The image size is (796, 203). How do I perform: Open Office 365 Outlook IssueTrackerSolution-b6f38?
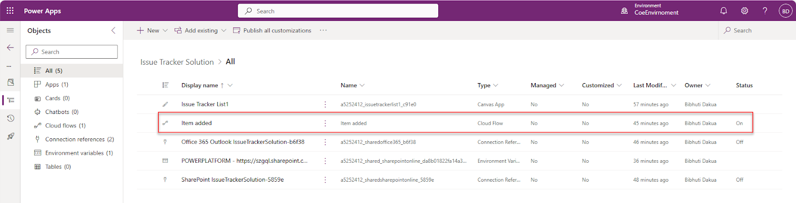[x=243, y=142]
